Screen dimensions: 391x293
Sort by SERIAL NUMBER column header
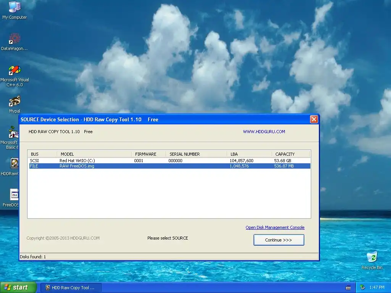[x=197, y=154]
